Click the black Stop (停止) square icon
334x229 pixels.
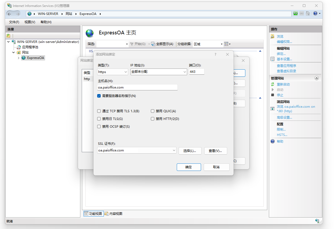tap(273, 95)
